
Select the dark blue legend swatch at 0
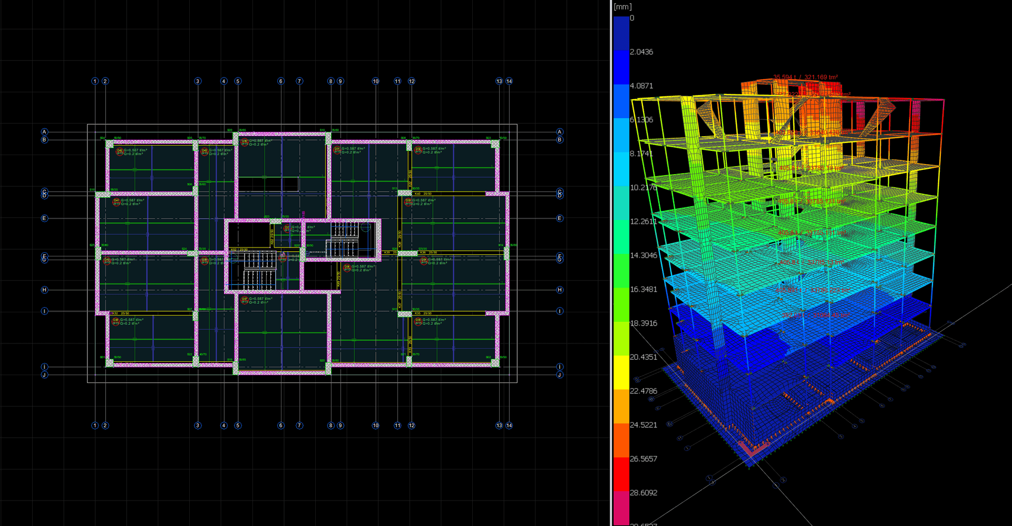tap(621, 34)
